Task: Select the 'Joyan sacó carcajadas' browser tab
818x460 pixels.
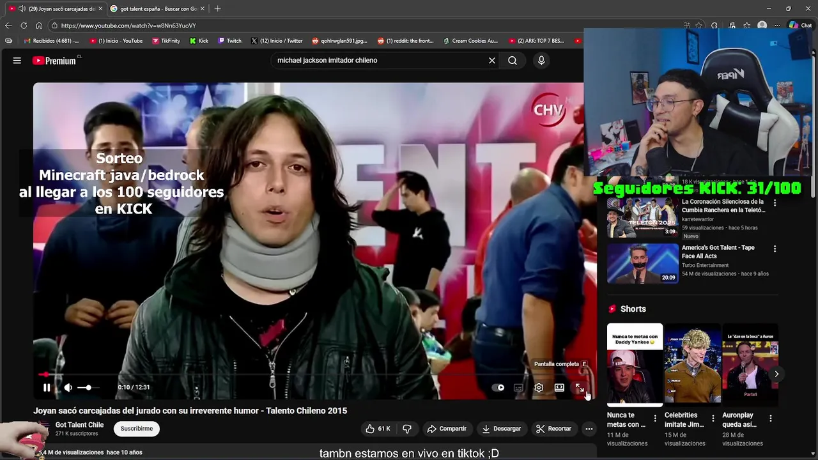Action: [x=58, y=9]
